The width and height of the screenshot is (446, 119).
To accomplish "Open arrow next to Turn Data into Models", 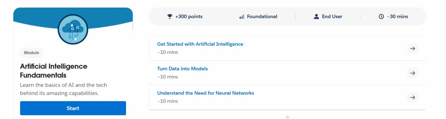I will pos(412,73).
